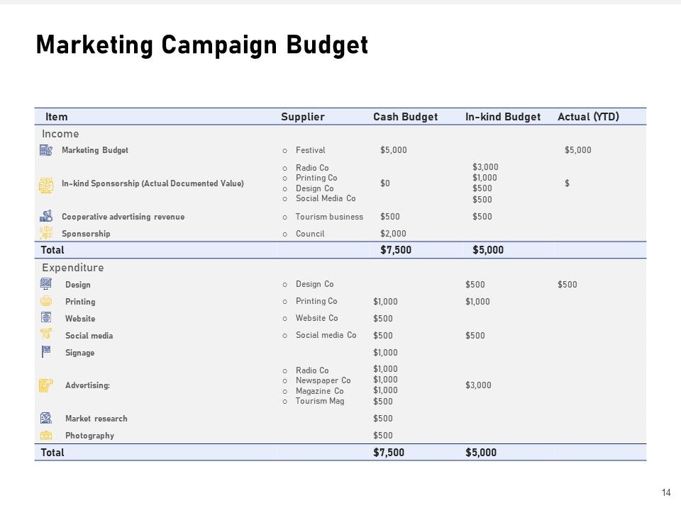The height and width of the screenshot is (510, 681).
Task: Click the Advertising: label
Action: click(x=88, y=385)
